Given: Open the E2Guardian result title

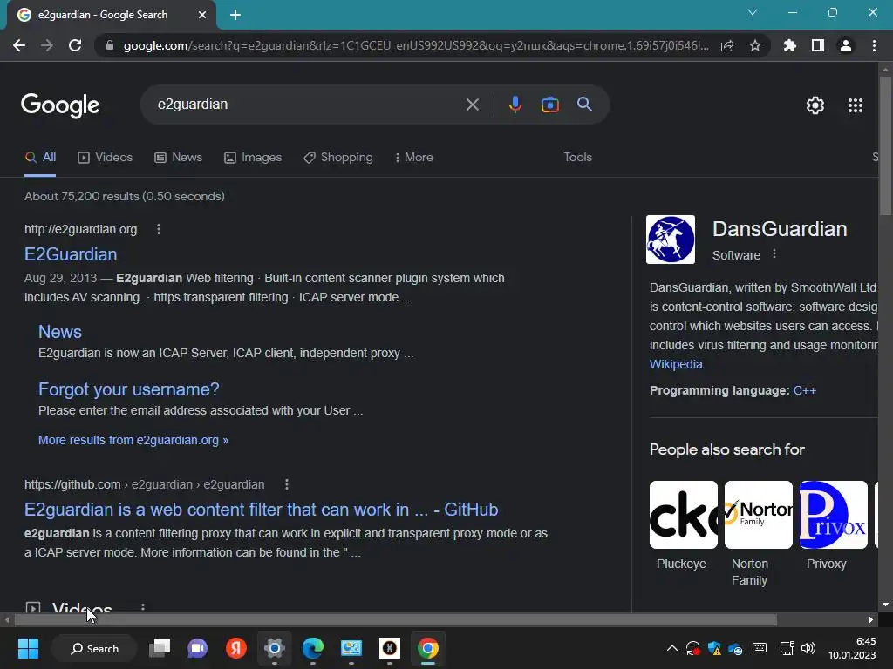Looking at the screenshot, I should click(71, 254).
